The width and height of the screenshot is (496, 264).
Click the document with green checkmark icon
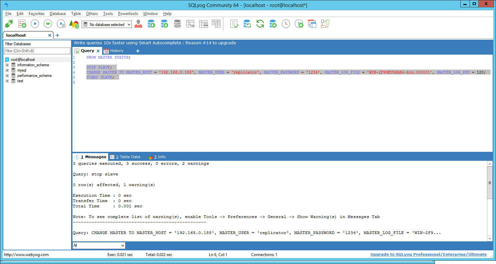pyautogui.click(x=234, y=24)
